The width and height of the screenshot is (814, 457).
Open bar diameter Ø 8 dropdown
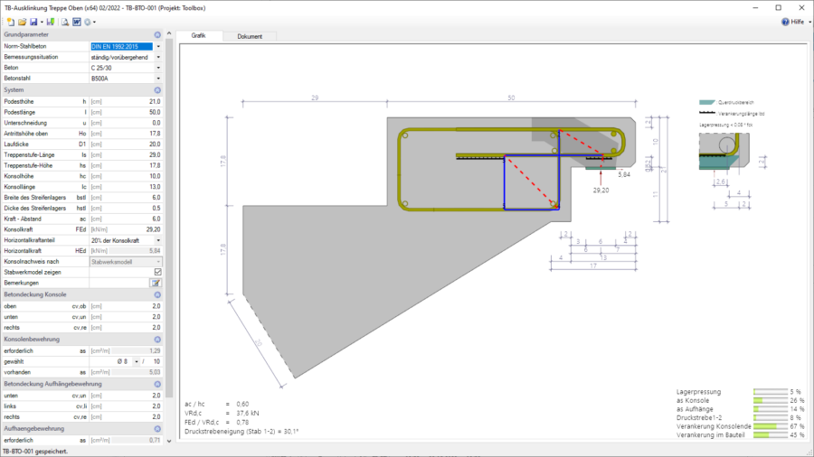pyautogui.click(x=137, y=361)
